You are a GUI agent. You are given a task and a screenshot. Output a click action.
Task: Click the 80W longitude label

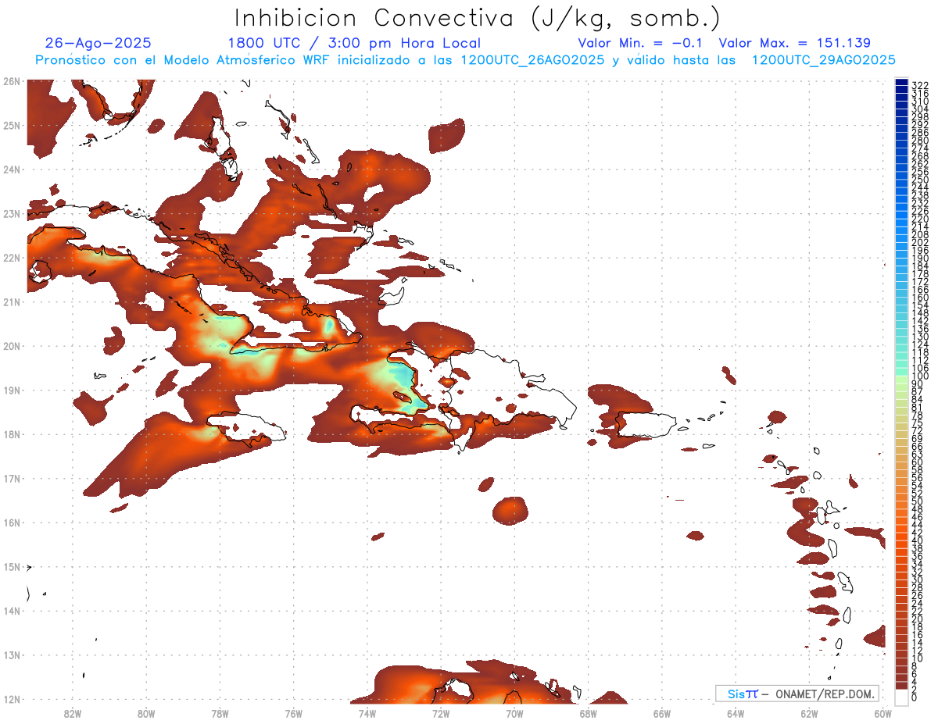[146, 714]
